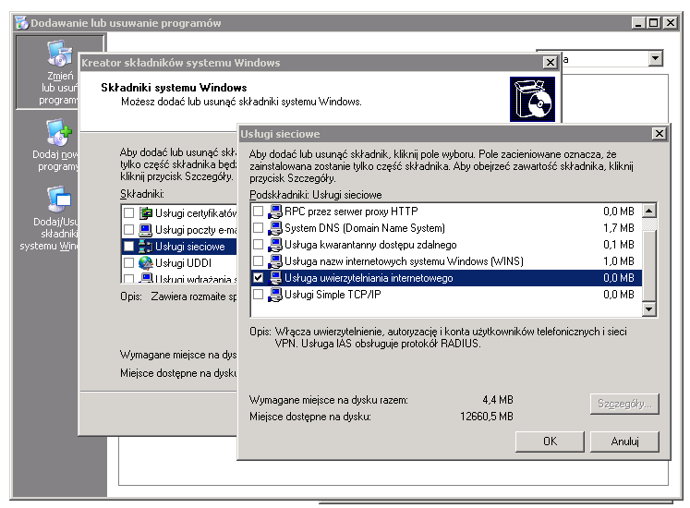Click the Usługa kwarantanny component icon
The width and height of the screenshot is (690, 508).
275,245
